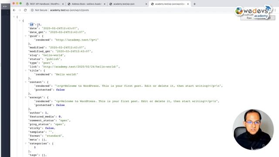Open the hello-world post link URL
This screenshot has width=279, height=157.
pos(80,67)
